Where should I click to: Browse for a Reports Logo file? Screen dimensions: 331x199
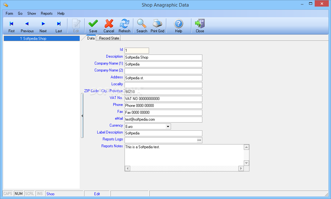(199, 140)
